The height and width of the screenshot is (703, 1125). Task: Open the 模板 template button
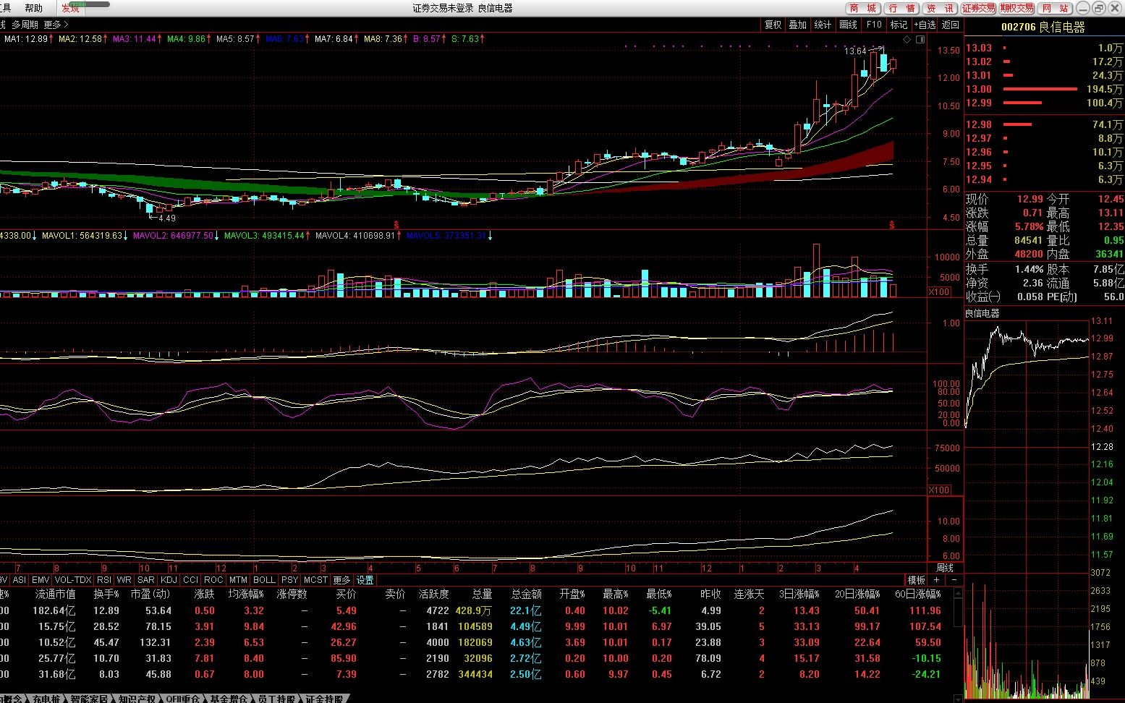pos(917,580)
